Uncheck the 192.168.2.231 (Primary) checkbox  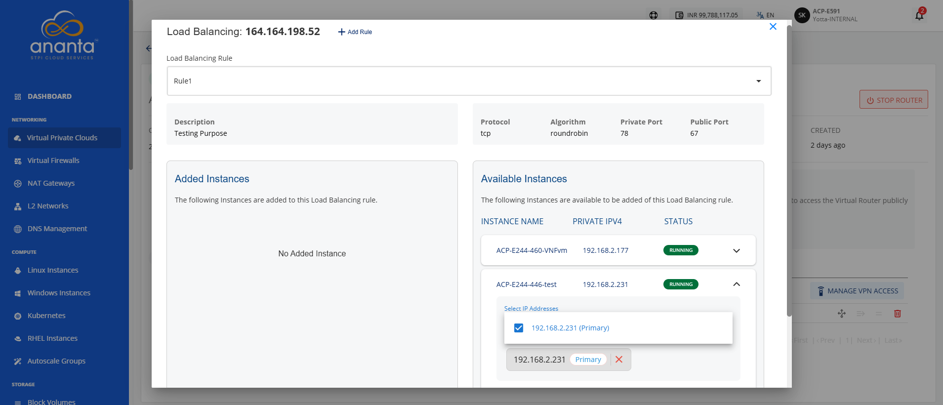pos(519,328)
